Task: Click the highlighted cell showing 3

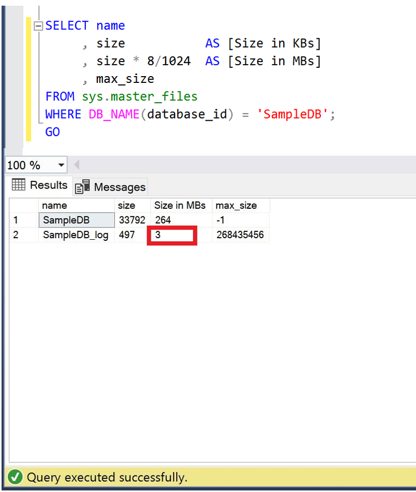Action: [x=172, y=236]
